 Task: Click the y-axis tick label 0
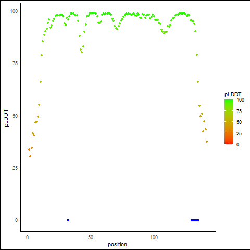[16, 220]
